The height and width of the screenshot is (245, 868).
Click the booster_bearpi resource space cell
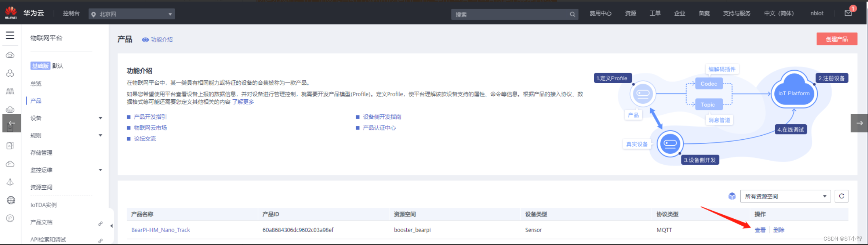coord(412,230)
